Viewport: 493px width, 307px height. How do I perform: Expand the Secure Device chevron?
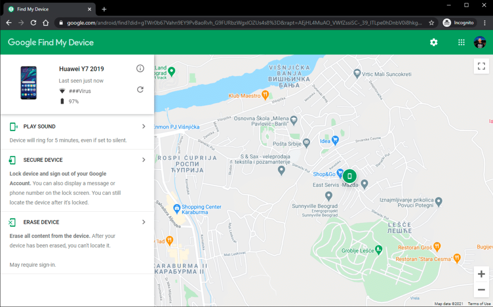(143, 160)
